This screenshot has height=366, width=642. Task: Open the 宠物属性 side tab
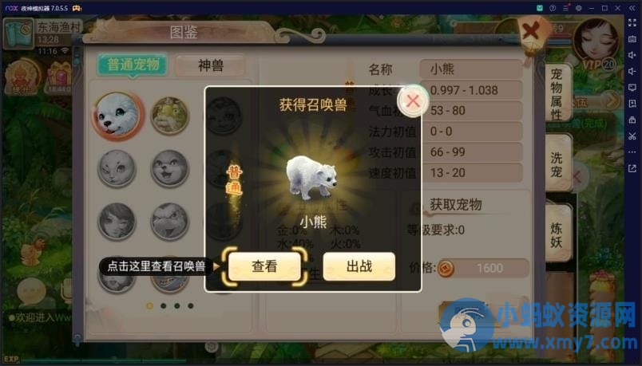[x=557, y=94]
